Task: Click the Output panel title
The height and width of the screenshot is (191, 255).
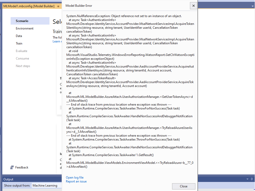Action: click(9, 179)
